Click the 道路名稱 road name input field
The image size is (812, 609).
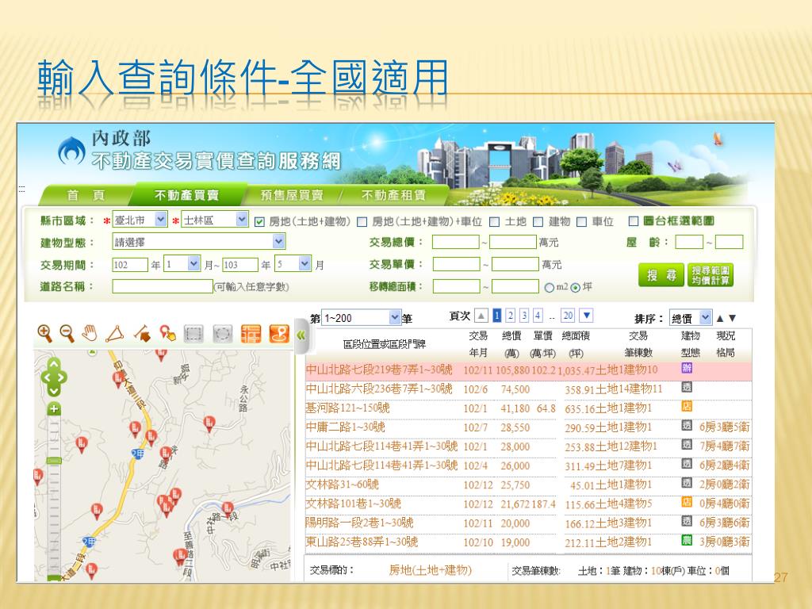[x=163, y=286]
